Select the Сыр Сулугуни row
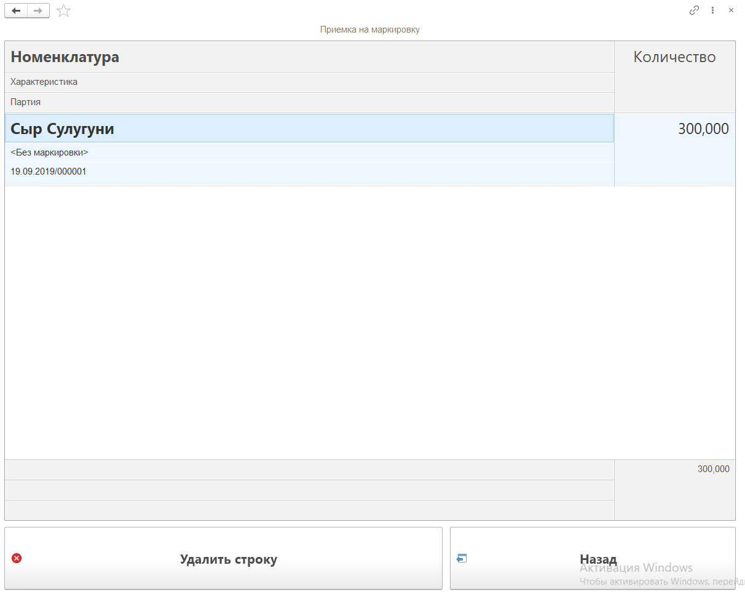 (x=62, y=129)
